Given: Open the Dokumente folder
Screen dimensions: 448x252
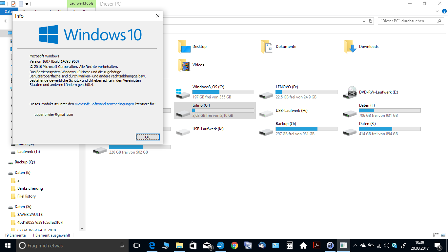Looking at the screenshot, I should [x=278, y=47].
